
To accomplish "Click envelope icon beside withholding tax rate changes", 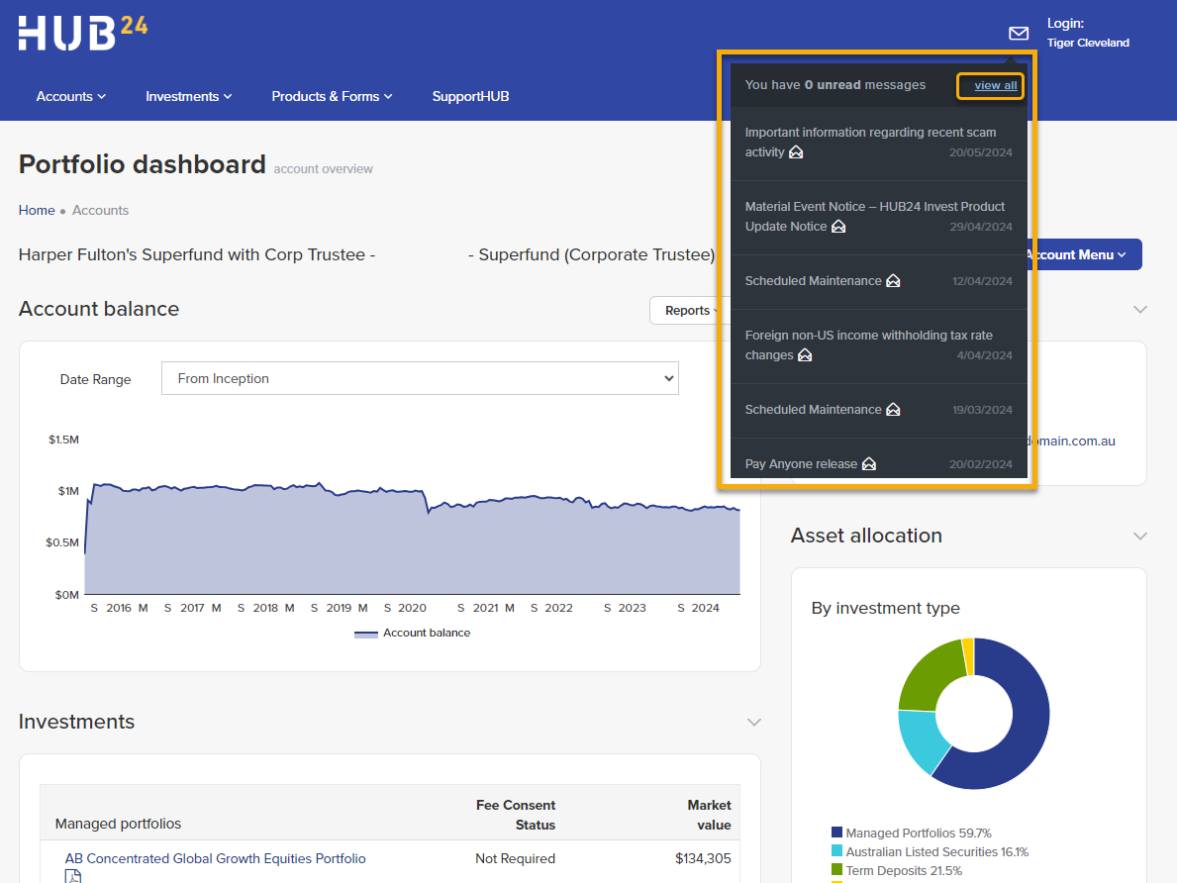I will pos(805,354).
